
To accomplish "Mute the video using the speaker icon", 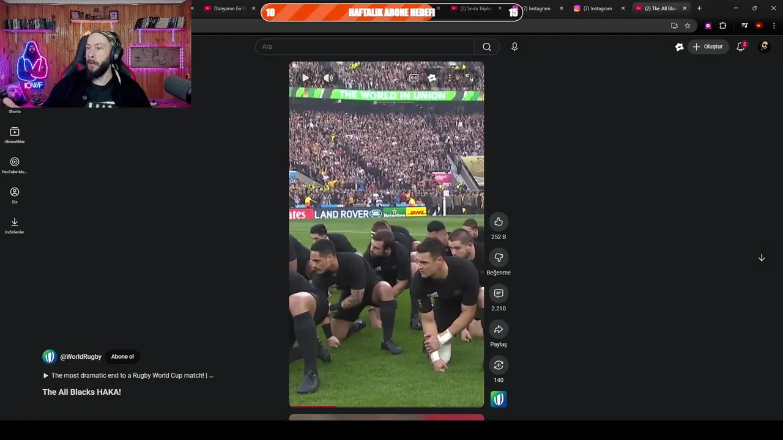I will (328, 78).
